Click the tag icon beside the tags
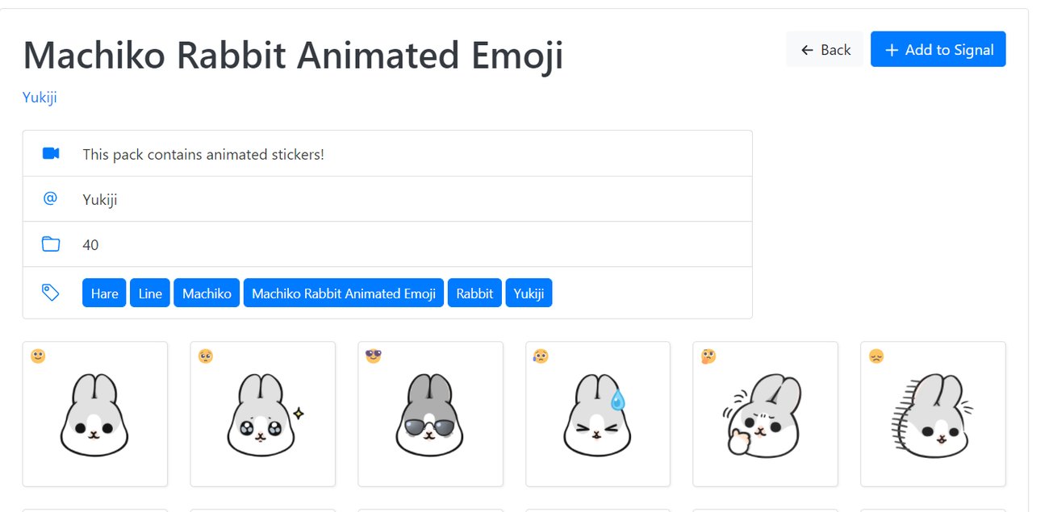 click(51, 293)
